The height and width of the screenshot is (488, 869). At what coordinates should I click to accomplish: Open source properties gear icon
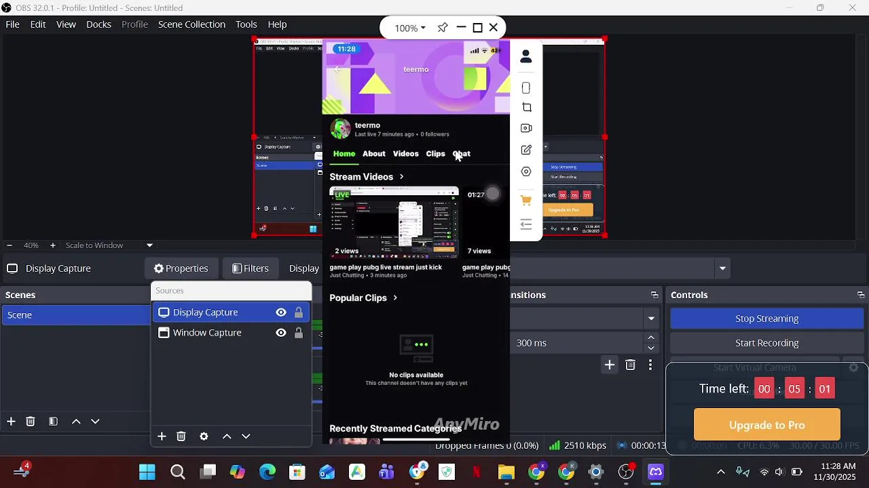tap(204, 436)
